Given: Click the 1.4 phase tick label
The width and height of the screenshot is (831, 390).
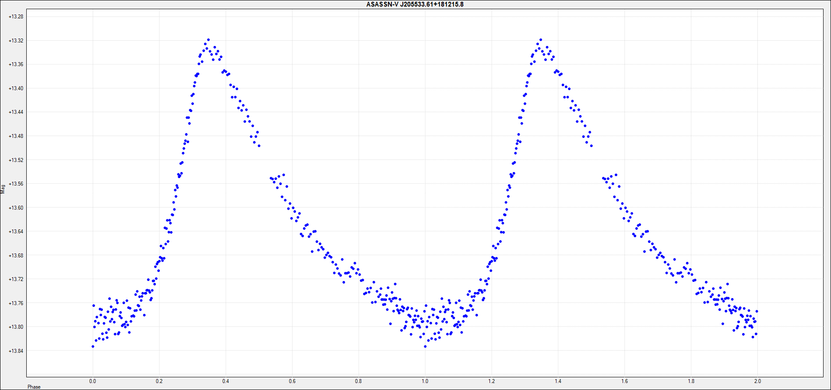Looking at the screenshot, I should point(558,381).
